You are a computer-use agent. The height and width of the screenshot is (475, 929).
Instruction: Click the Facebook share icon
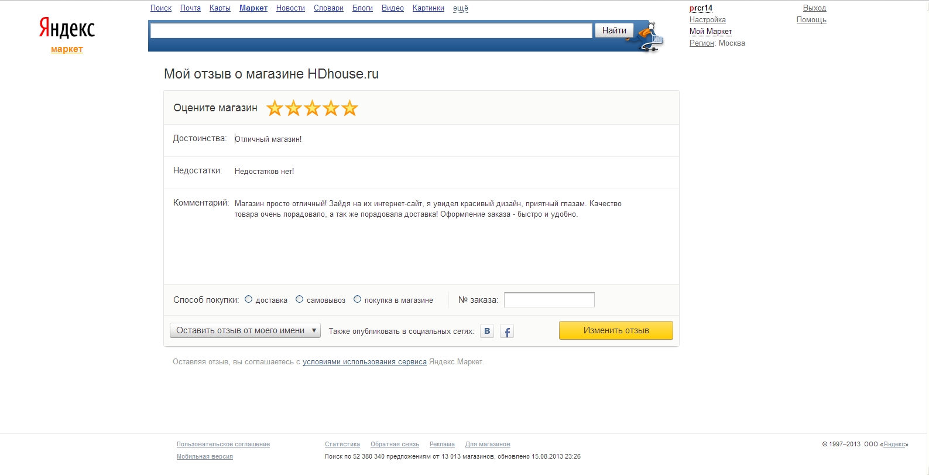click(507, 332)
